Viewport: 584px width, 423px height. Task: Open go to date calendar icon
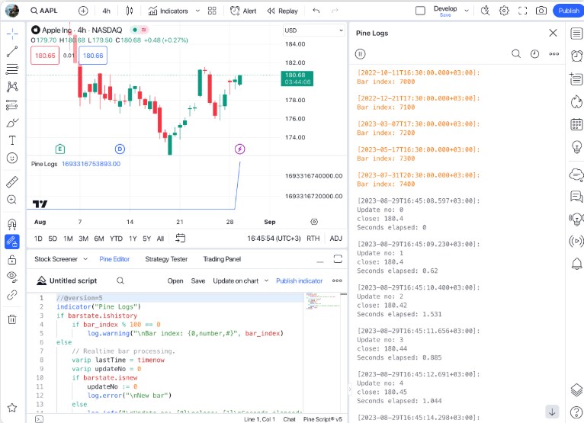click(180, 238)
